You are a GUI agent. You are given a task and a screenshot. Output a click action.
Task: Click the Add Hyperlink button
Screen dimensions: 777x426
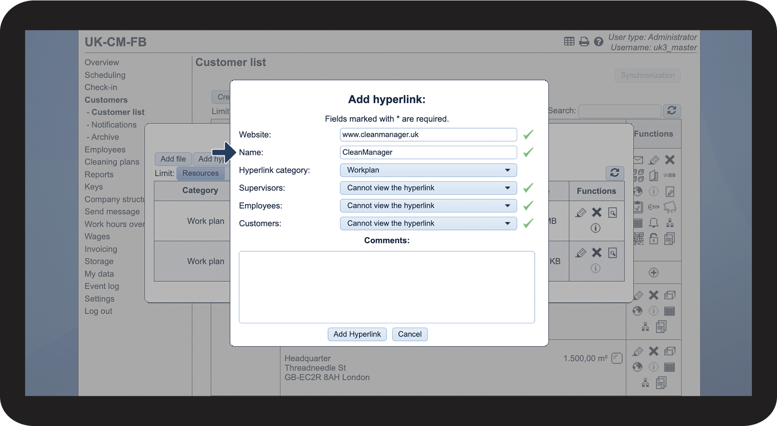[x=357, y=334]
